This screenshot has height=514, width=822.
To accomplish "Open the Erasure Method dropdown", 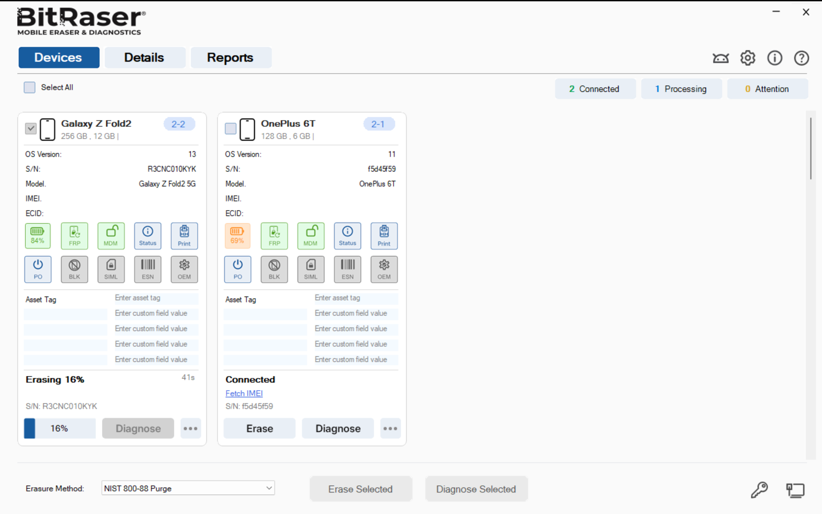I will 188,488.
